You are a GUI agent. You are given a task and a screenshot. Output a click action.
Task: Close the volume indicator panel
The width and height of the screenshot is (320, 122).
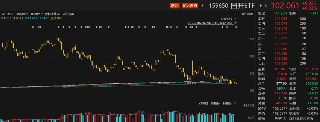(x=235, y=103)
